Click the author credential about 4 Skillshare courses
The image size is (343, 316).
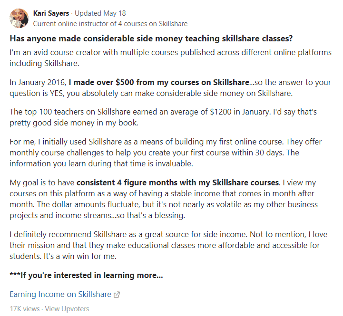pyautogui.click(x=110, y=24)
